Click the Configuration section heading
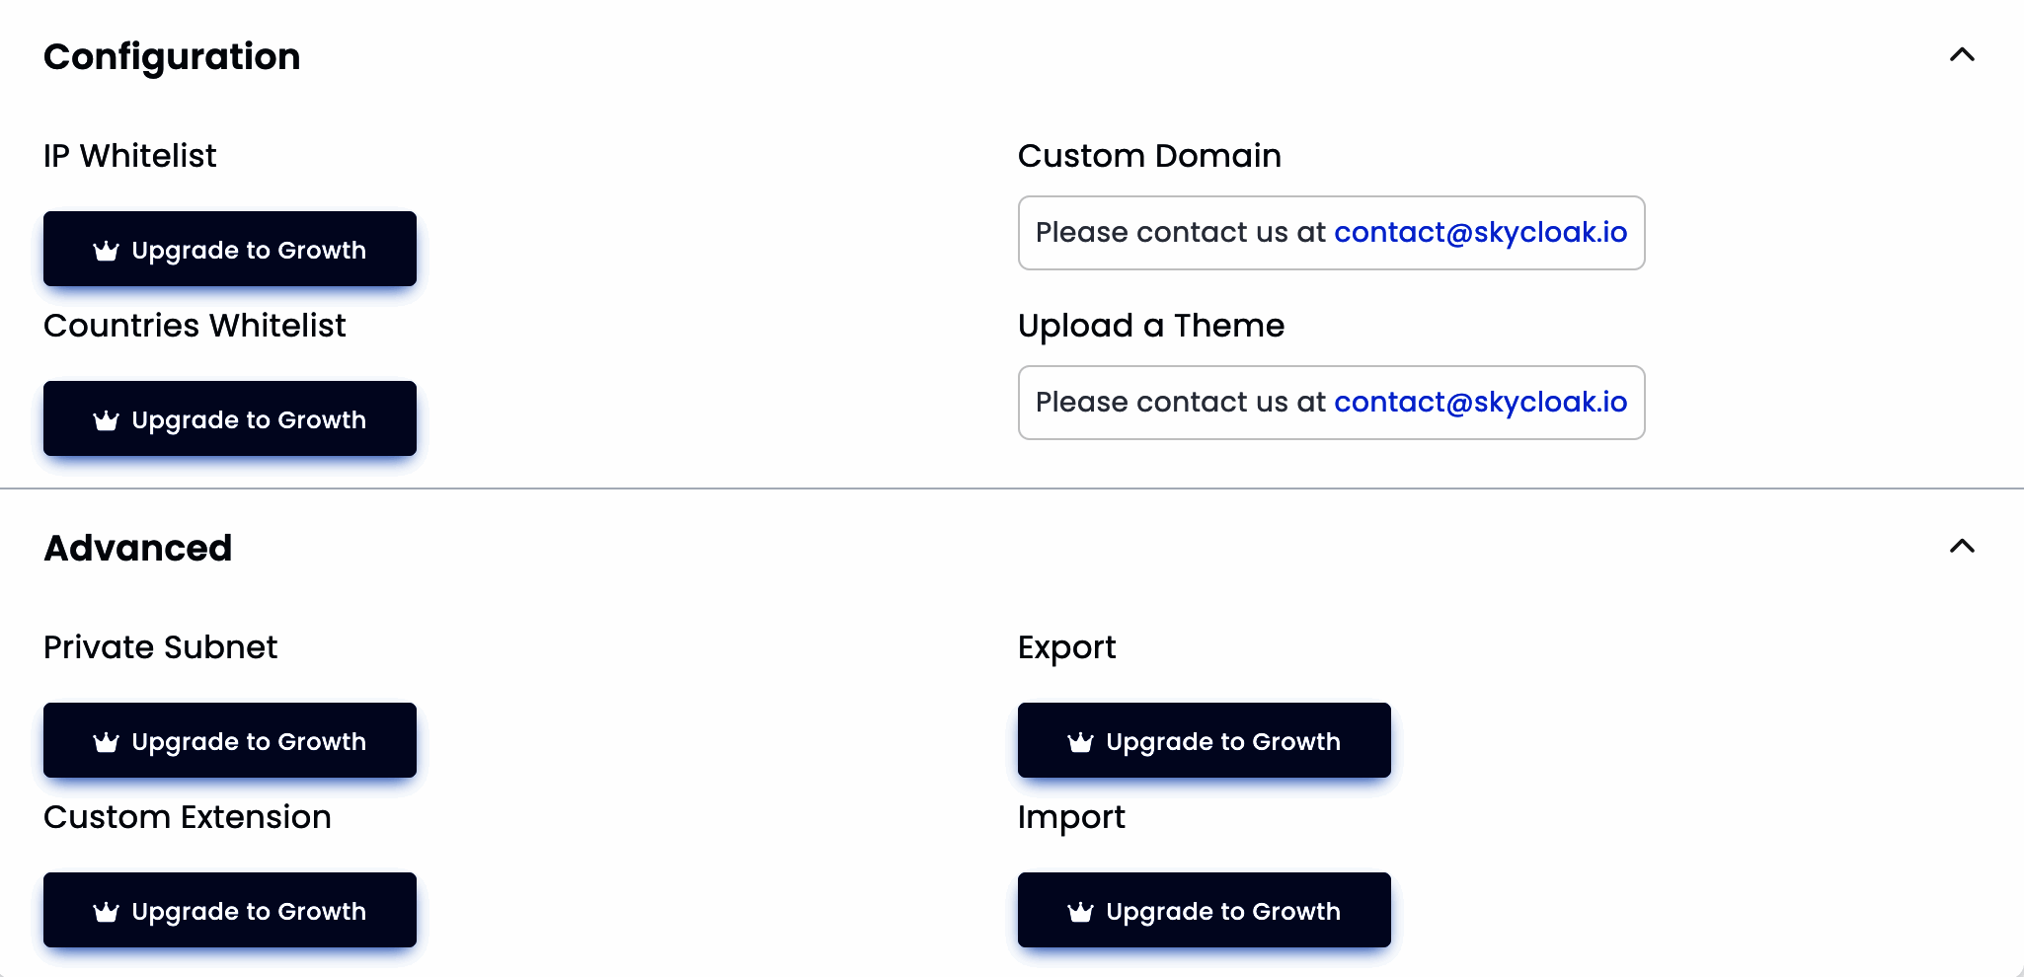This screenshot has width=2024, height=977. (x=172, y=57)
